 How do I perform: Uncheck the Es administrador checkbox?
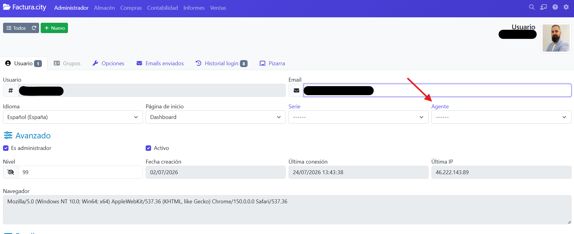[x=6, y=148]
